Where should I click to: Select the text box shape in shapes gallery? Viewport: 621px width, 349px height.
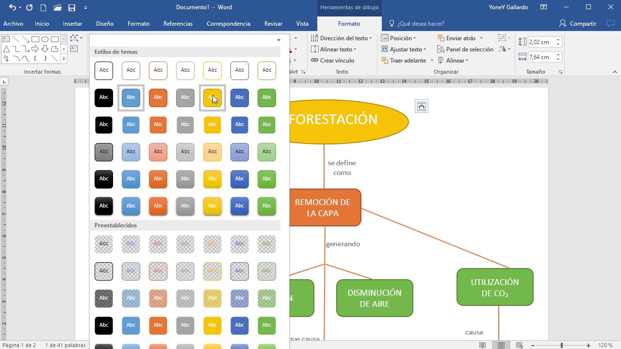6,39
